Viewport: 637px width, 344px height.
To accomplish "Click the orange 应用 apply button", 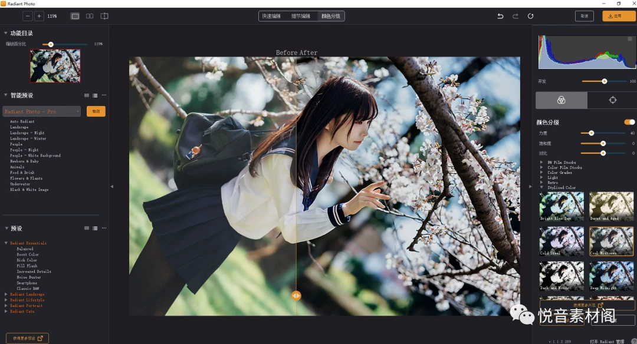I will point(618,16).
